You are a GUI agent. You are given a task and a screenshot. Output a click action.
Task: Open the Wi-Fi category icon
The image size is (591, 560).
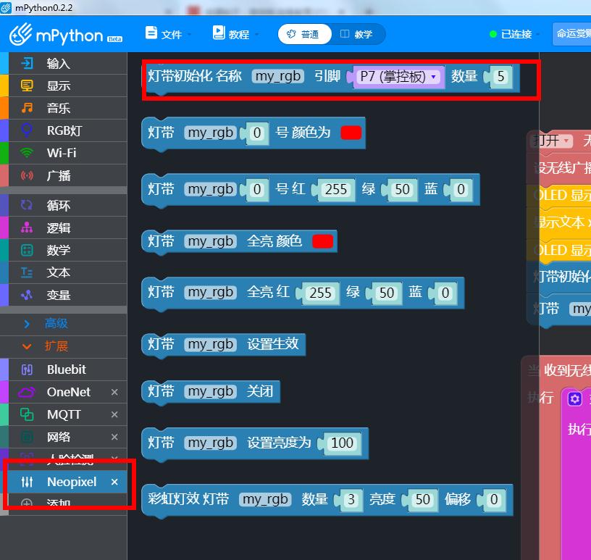pos(27,153)
